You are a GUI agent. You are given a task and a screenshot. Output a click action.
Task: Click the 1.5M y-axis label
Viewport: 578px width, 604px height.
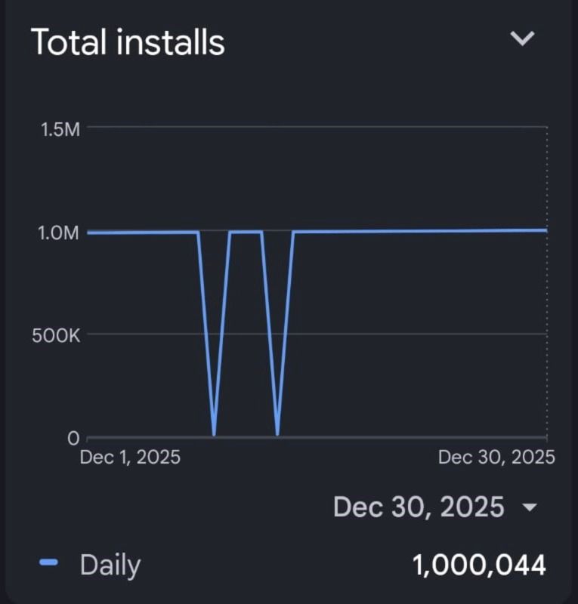(x=59, y=128)
